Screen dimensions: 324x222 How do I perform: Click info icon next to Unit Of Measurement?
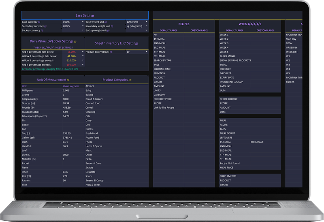click(x=68, y=80)
